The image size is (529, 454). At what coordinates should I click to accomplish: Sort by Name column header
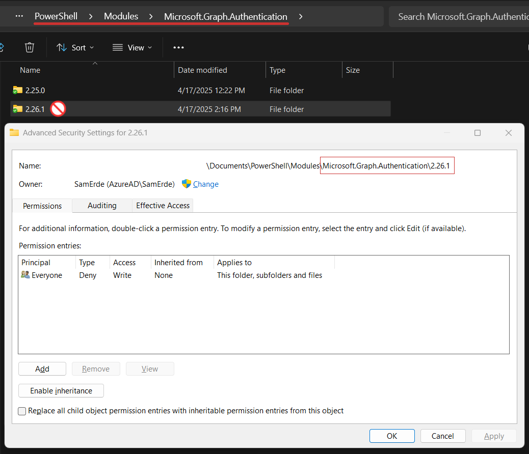[30, 70]
